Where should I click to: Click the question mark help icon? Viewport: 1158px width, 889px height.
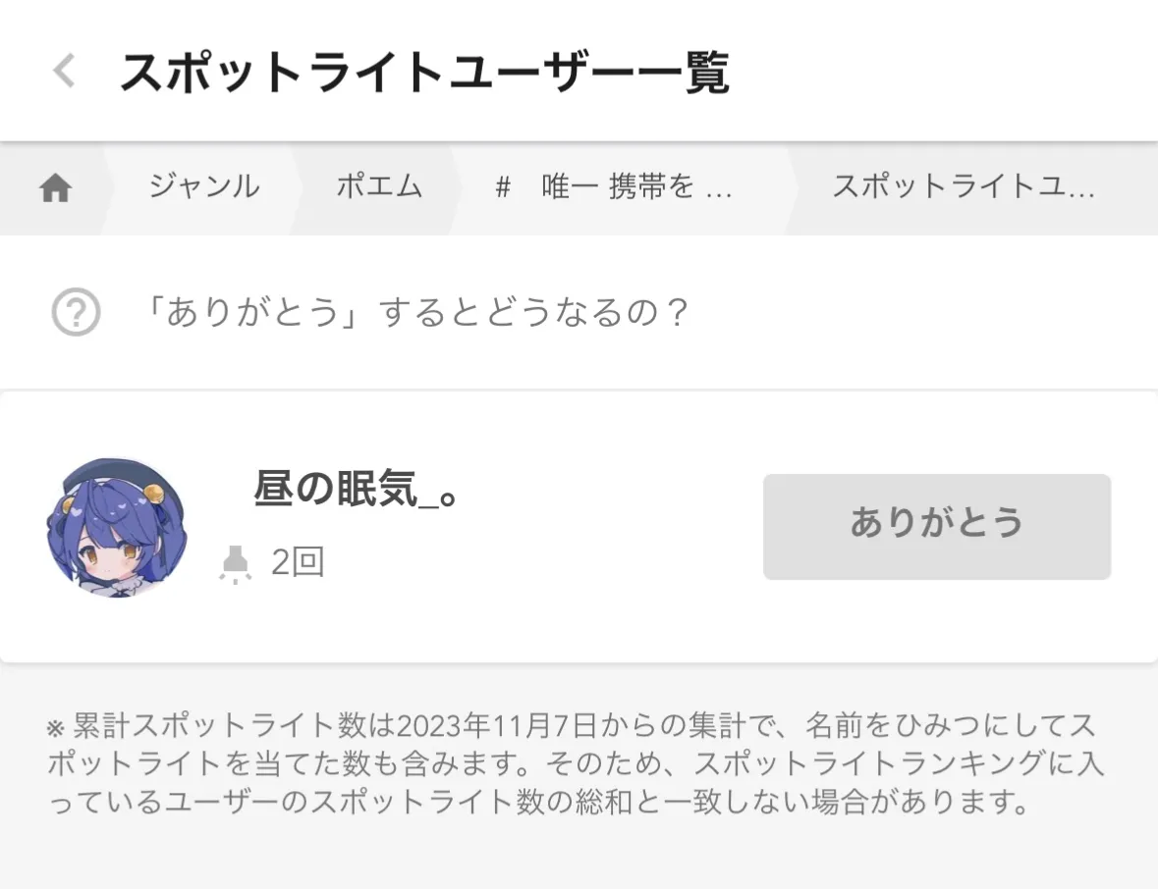(x=76, y=314)
